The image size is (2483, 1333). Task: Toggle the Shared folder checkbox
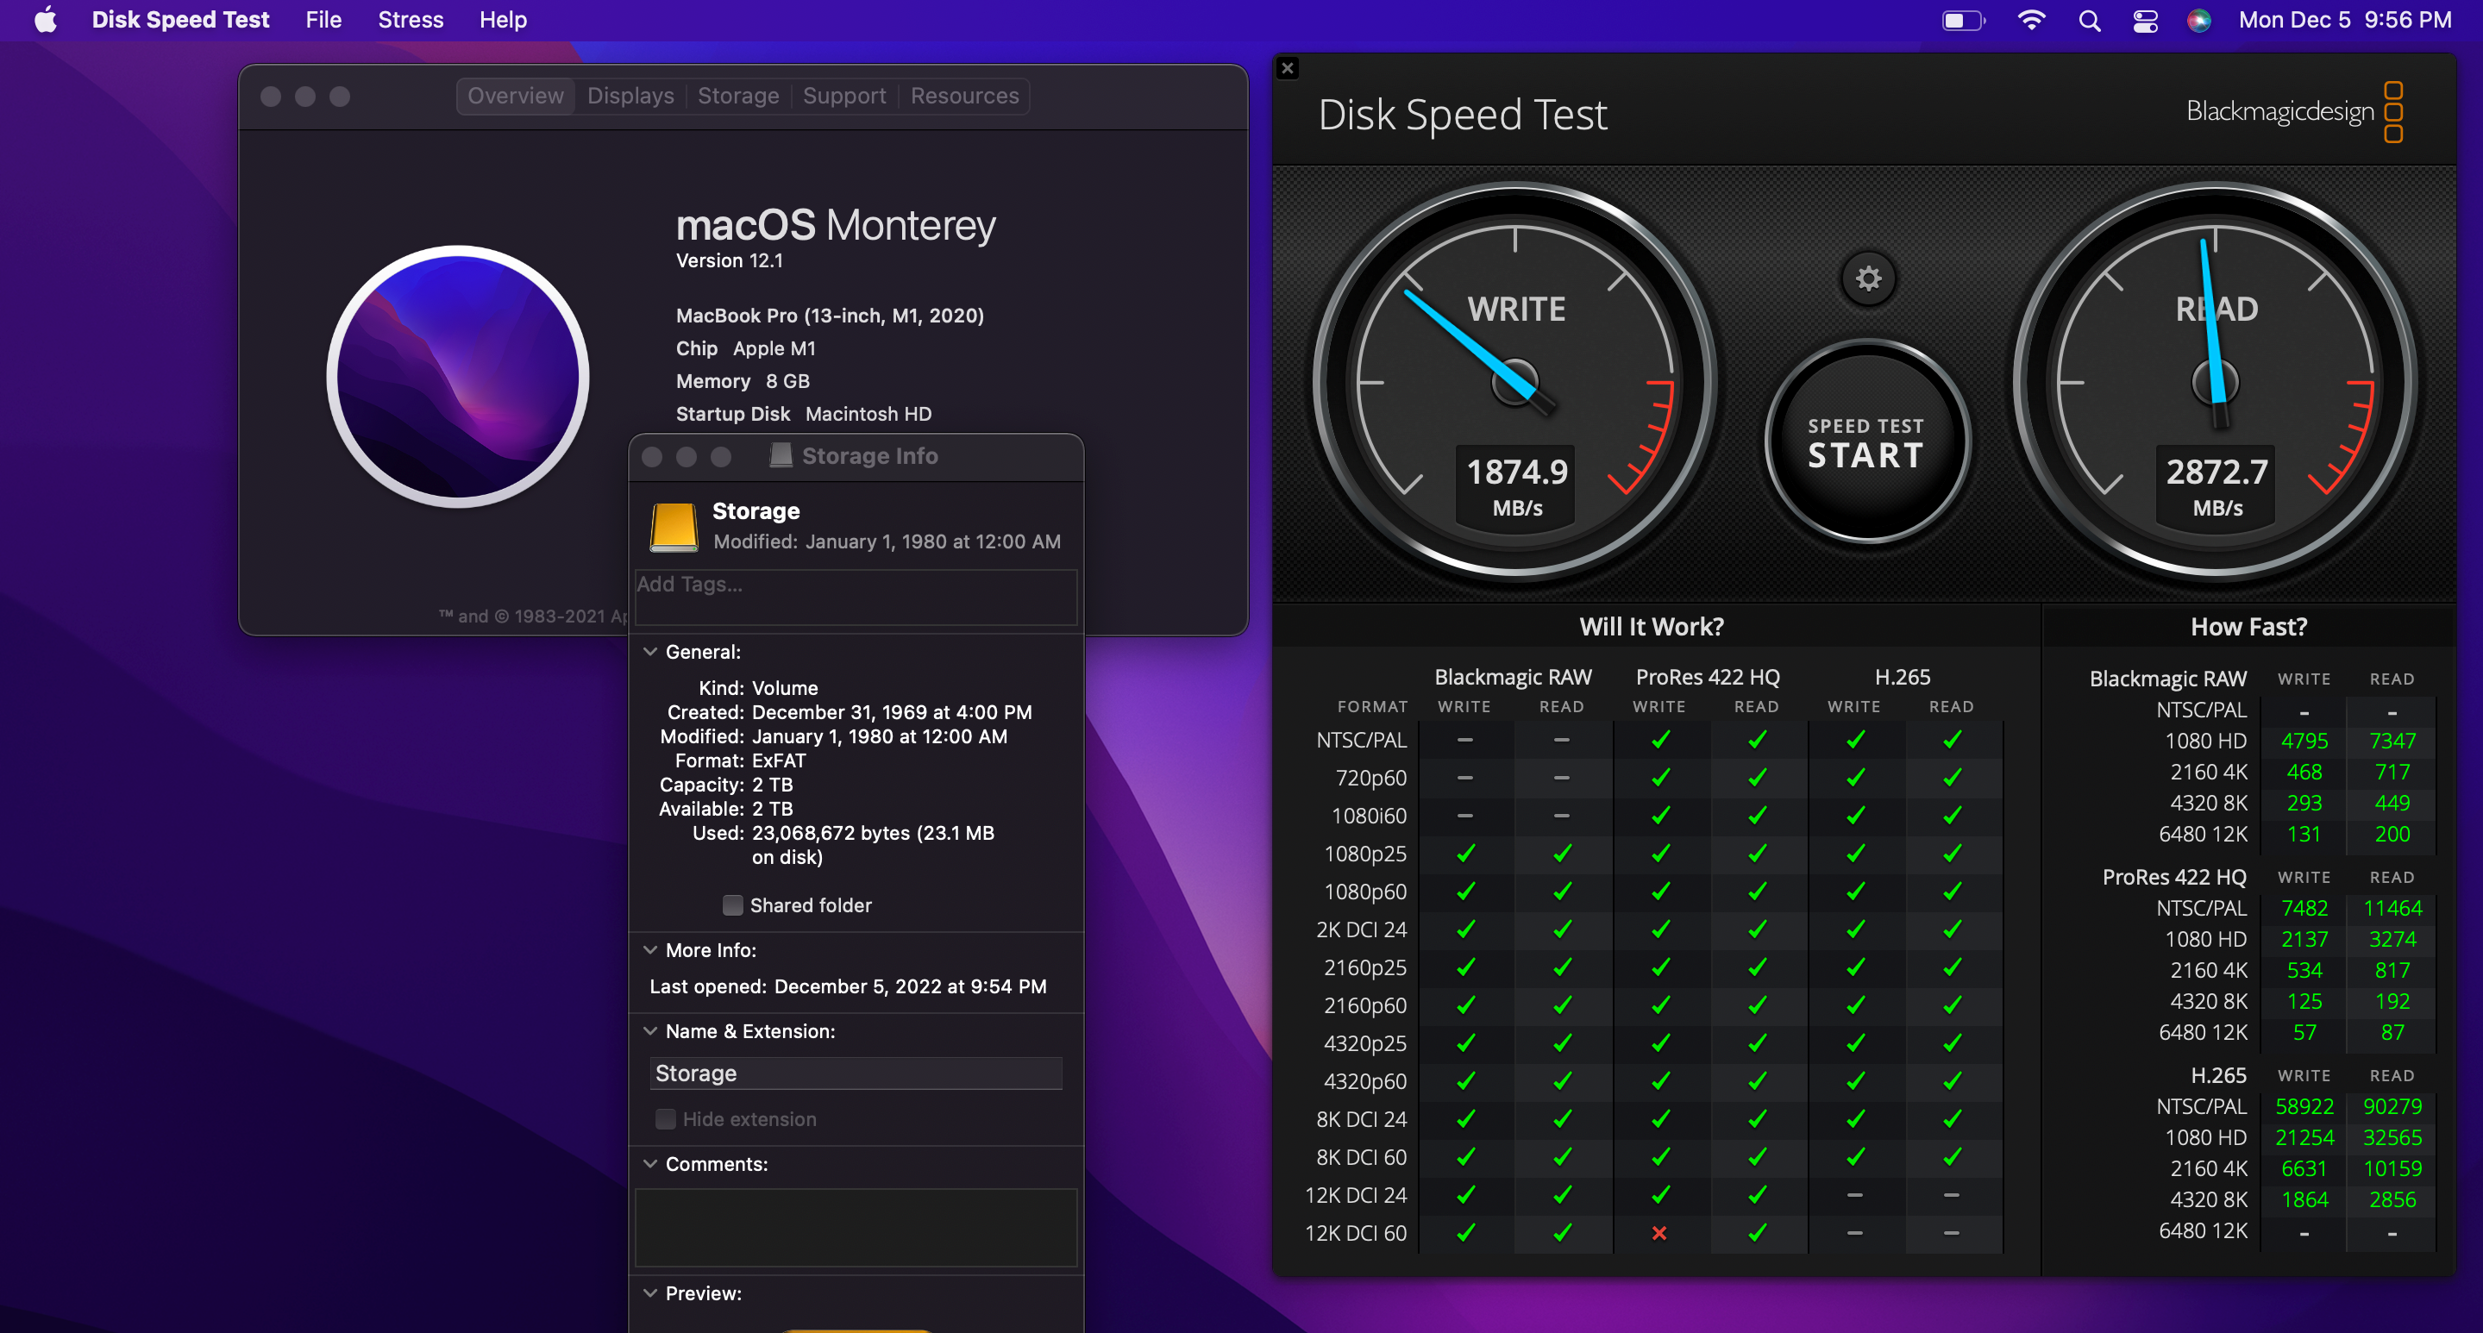coord(732,906)
